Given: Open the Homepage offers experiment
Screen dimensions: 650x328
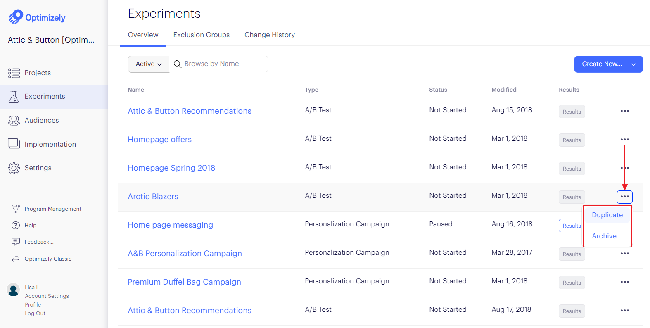Looking at the screenshot, I should point(160,140).
